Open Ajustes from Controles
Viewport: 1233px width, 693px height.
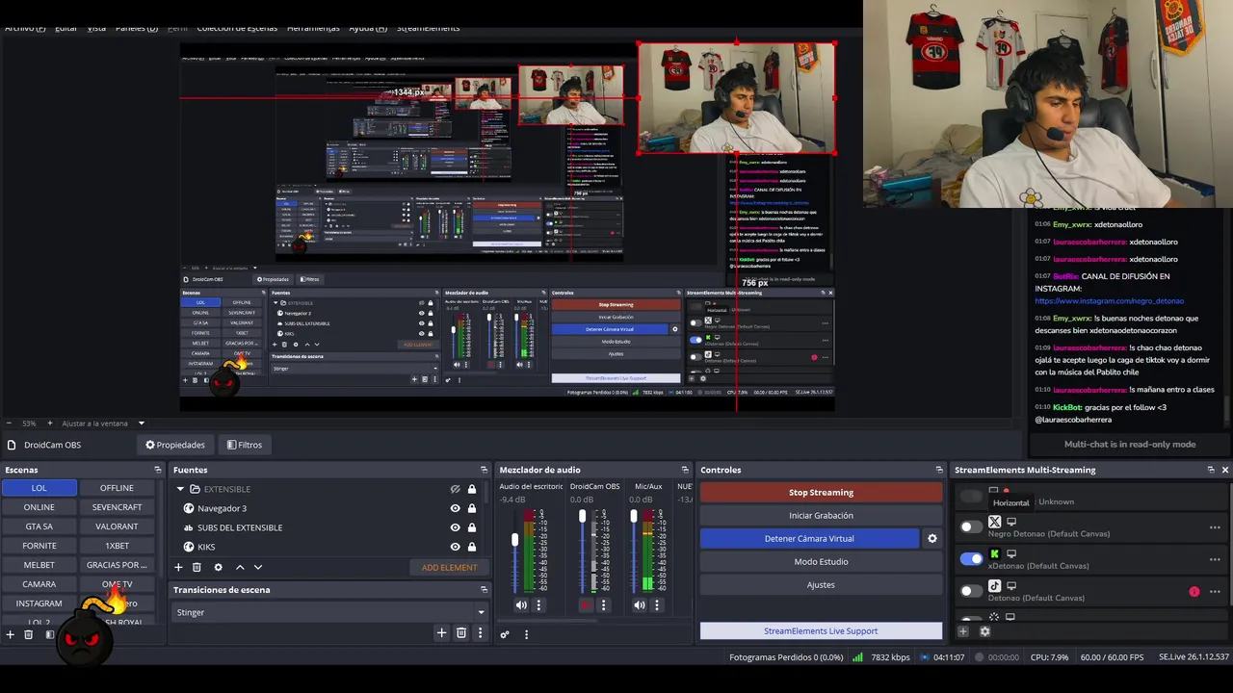821,585
